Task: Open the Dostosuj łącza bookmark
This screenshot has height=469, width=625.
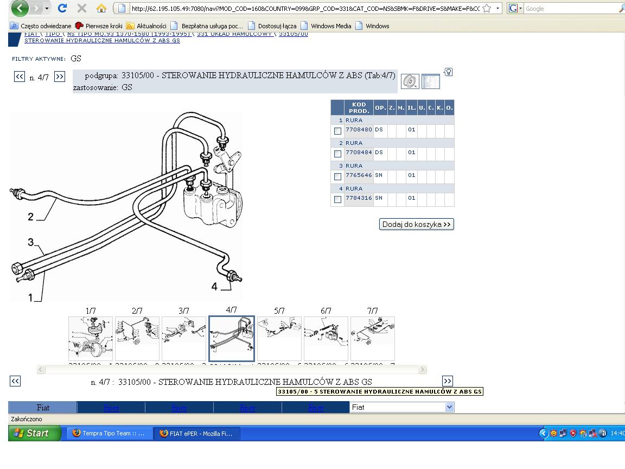Action: (272, 26)
